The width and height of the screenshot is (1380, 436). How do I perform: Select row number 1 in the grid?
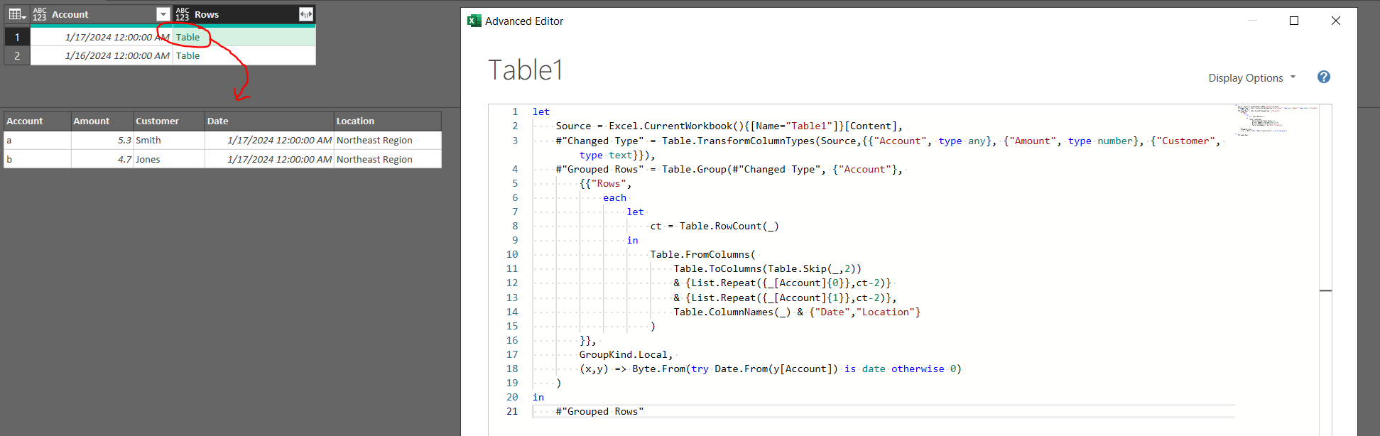point(17,37)
